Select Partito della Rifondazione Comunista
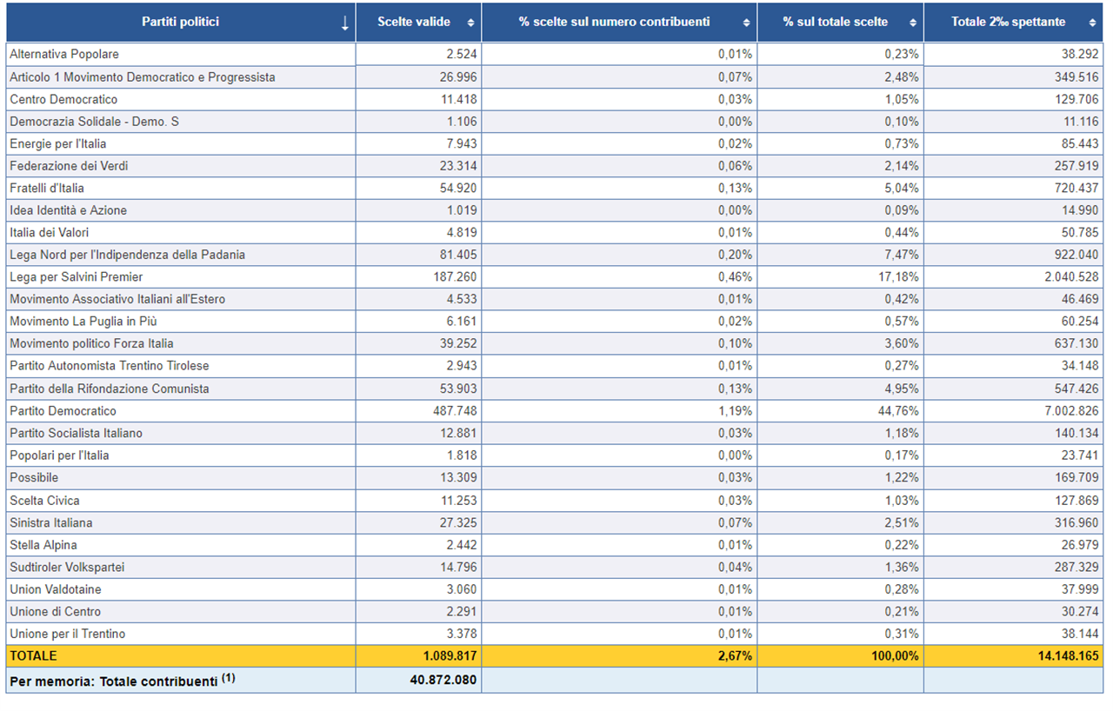The width and height of the screenshot is (1113, 711). pyautogui.click(x=110, y=389)
